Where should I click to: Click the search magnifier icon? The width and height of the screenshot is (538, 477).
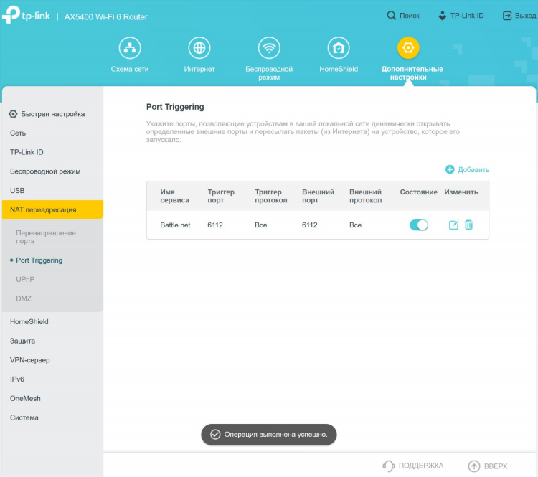(391, 16)
